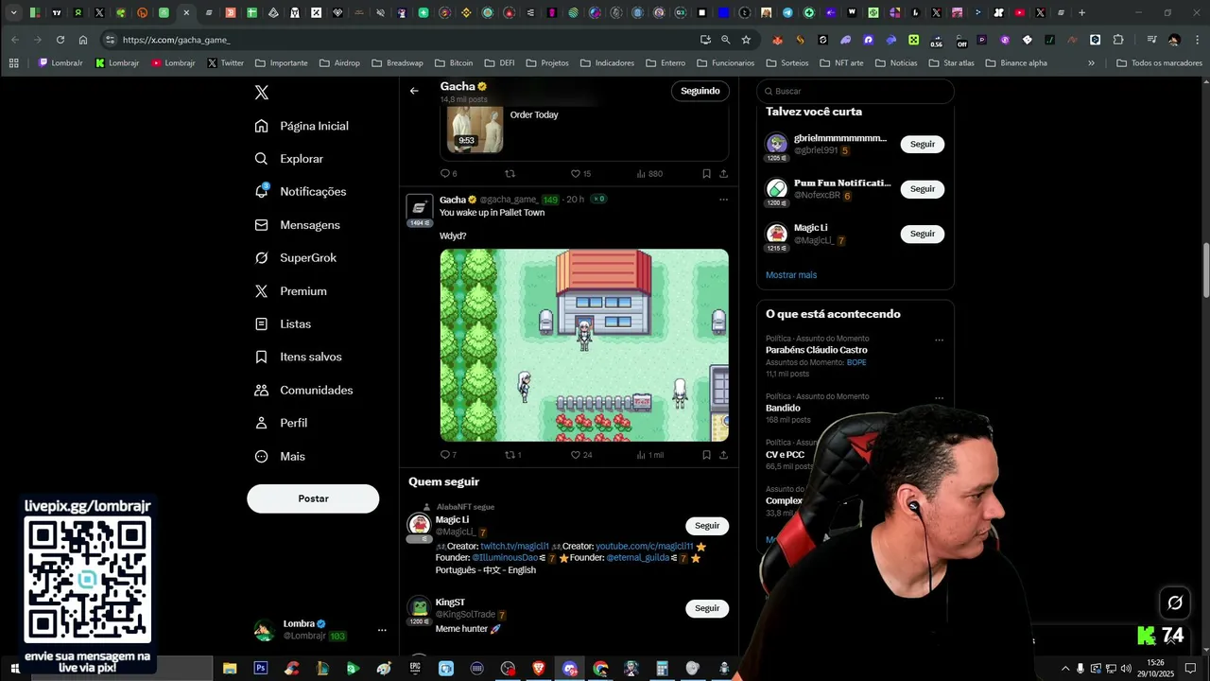The height and width of the screenshot is (681, 1210).
Task: Follow KingST account
Action: pos(707,608)
